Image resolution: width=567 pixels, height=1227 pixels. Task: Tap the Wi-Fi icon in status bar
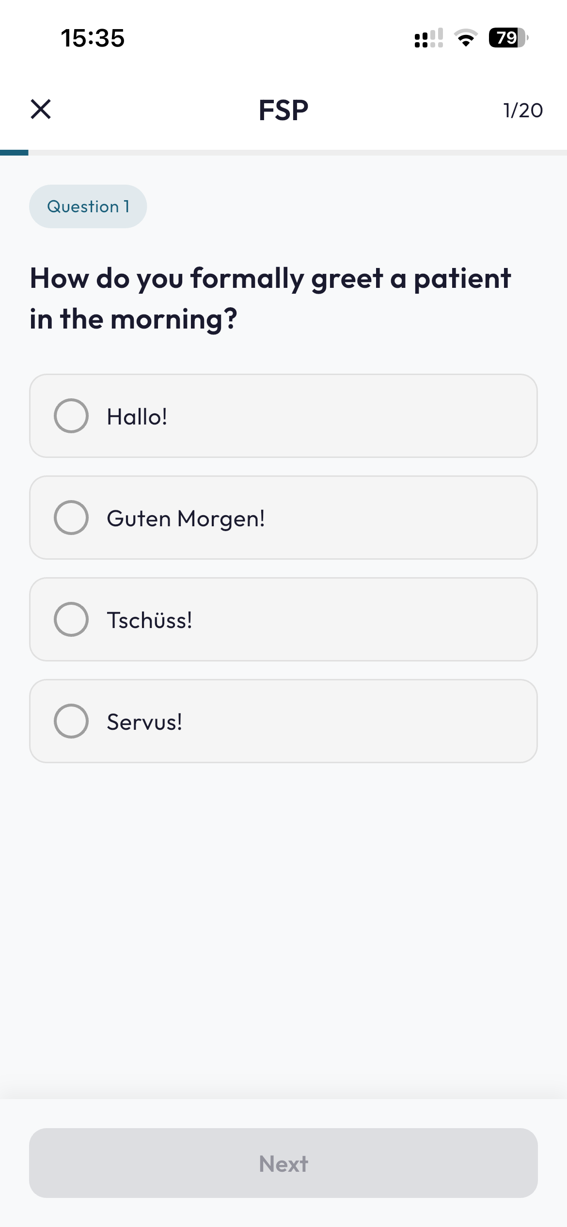pyautogui.click(x=466, y=38)
